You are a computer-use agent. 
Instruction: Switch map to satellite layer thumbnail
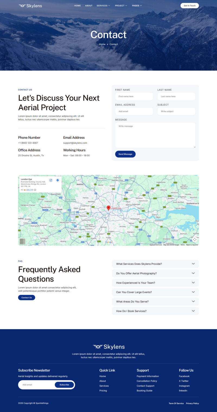(x=22, y=241)
